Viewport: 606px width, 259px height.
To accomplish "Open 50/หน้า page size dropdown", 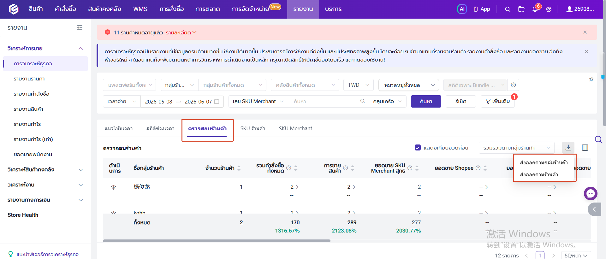I will 576,255.
